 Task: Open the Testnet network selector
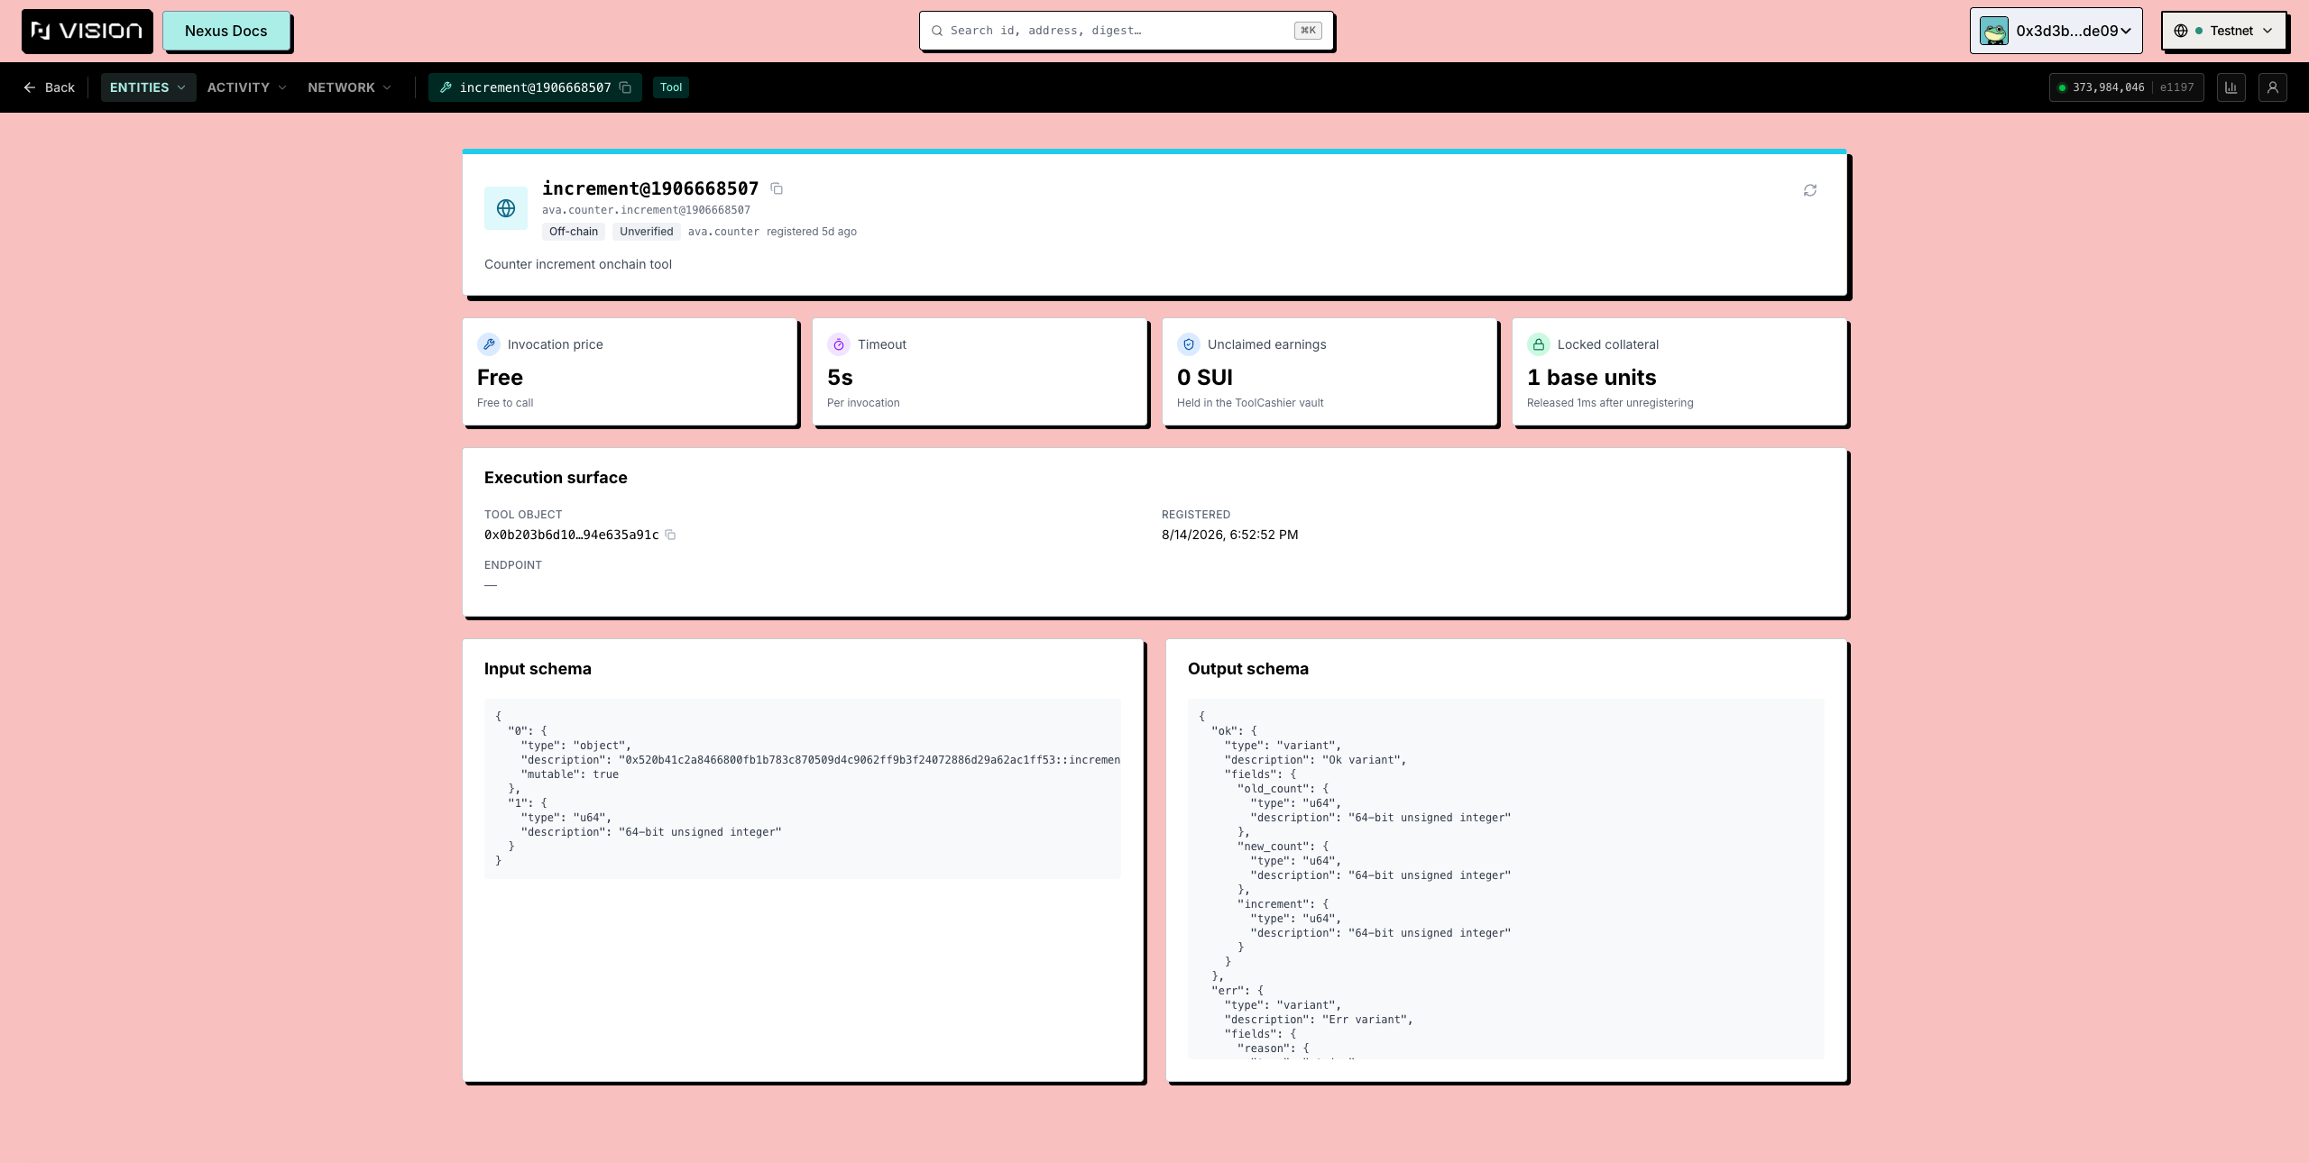pos(2223,31)
